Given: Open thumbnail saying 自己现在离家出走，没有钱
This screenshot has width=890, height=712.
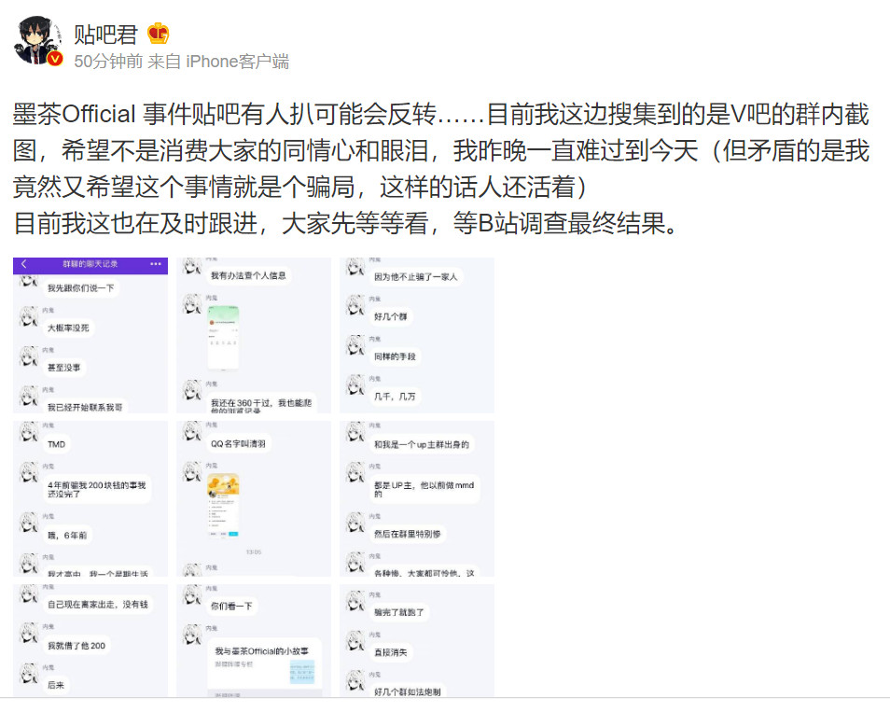Looking at the screenshot, I should [x=90, y=640].
